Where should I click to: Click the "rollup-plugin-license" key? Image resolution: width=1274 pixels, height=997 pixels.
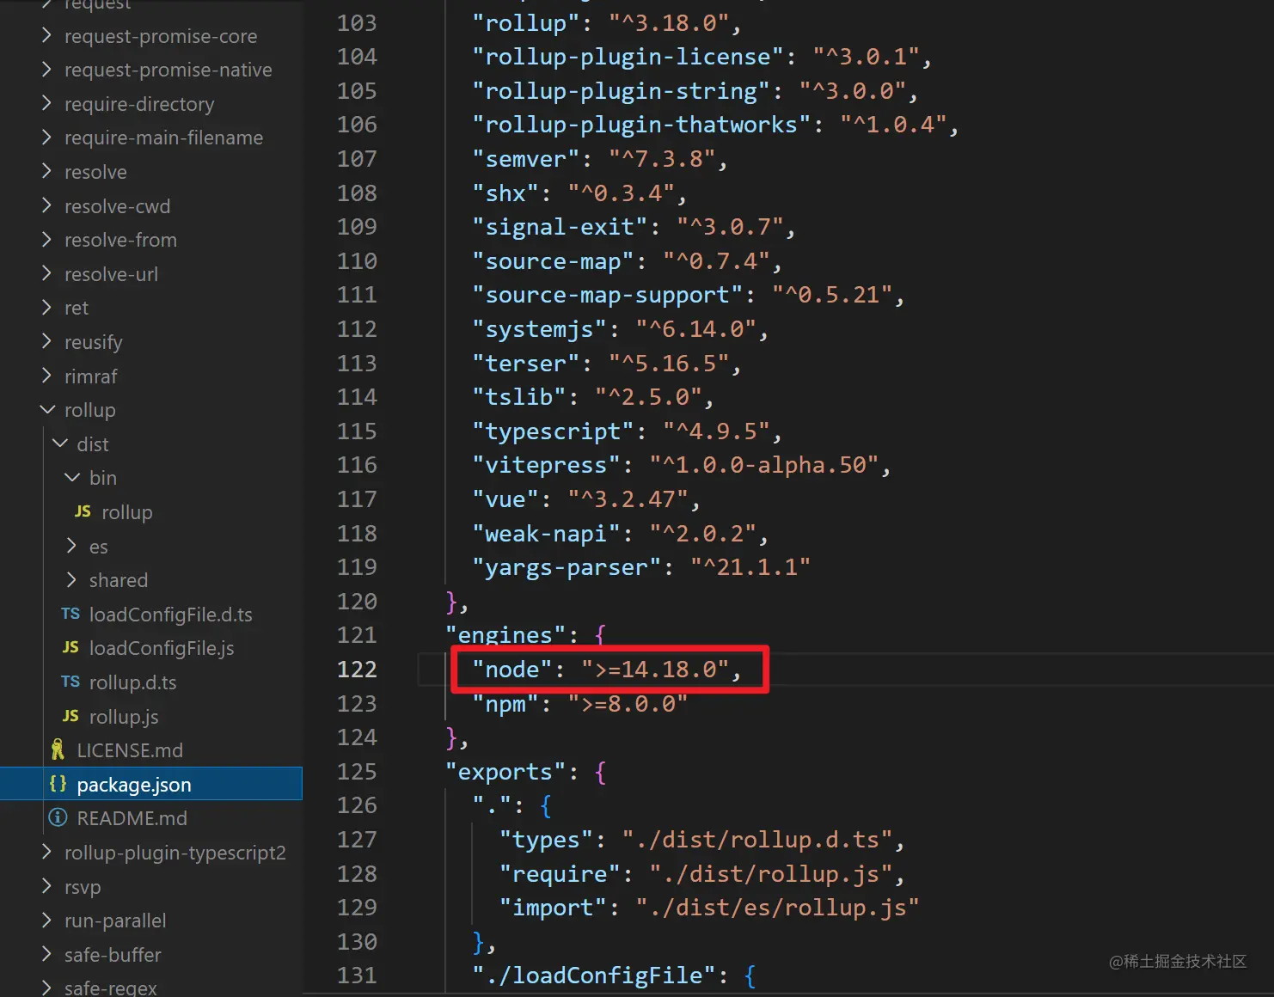(628, 57)
